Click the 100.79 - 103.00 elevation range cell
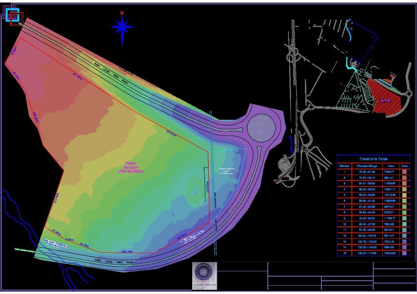417x294 pixels. (x=367, y=241)
